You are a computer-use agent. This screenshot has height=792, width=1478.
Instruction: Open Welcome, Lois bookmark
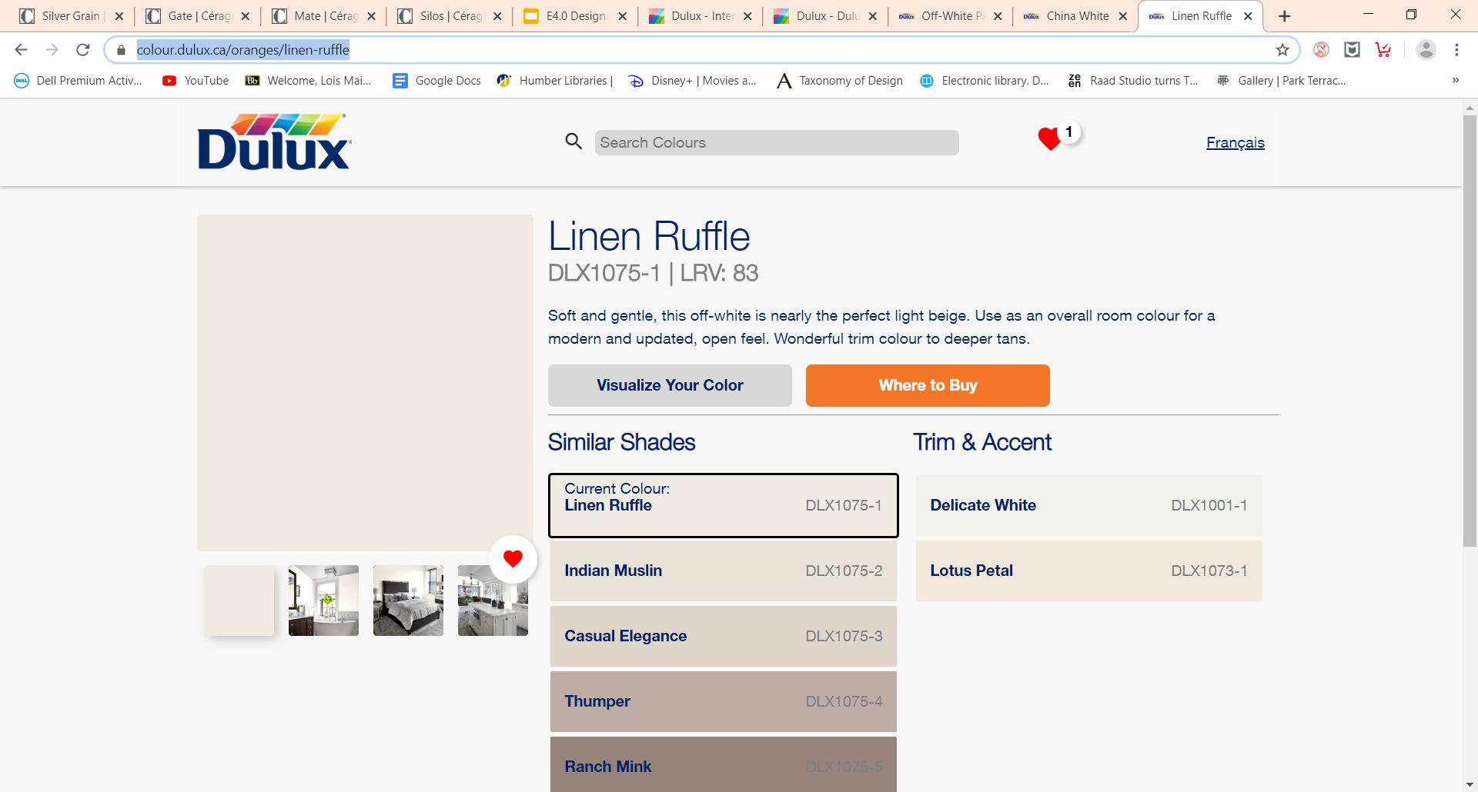[307, 80]
